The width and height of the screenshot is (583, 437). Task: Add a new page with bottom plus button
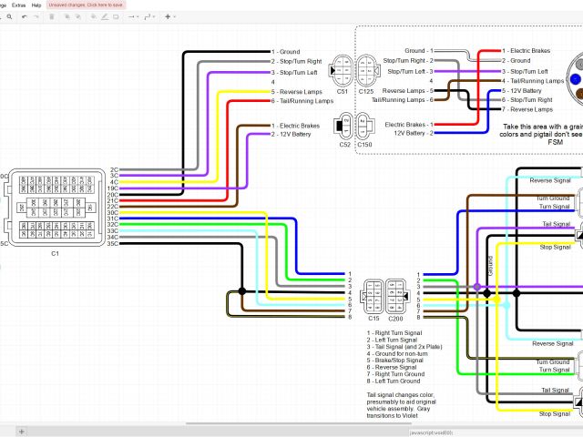pos(22,431)
